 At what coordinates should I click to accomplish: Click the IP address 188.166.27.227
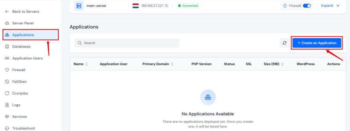click(152, 6)
